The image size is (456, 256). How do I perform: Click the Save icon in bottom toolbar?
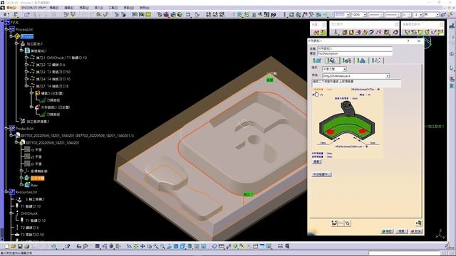point(20,247)
